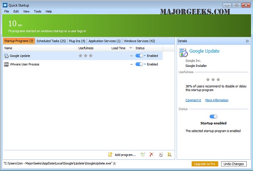Click the GoogleUpdate.exe path in status bar
Screen dimensions: 253x171
pyautogui.click(x=60, y=163)
